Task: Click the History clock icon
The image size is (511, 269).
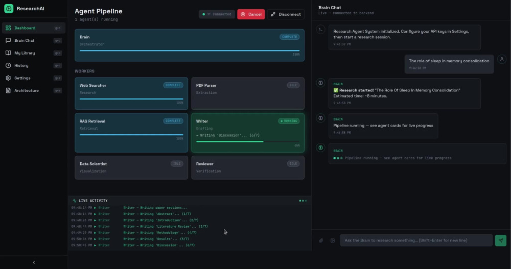Action: pyautogui.click(x=8, y=65)
